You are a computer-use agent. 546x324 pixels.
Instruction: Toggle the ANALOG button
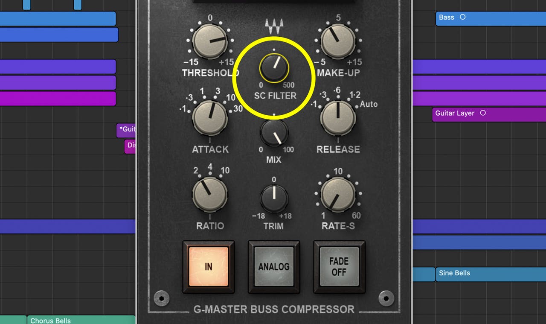pos(274,267)
